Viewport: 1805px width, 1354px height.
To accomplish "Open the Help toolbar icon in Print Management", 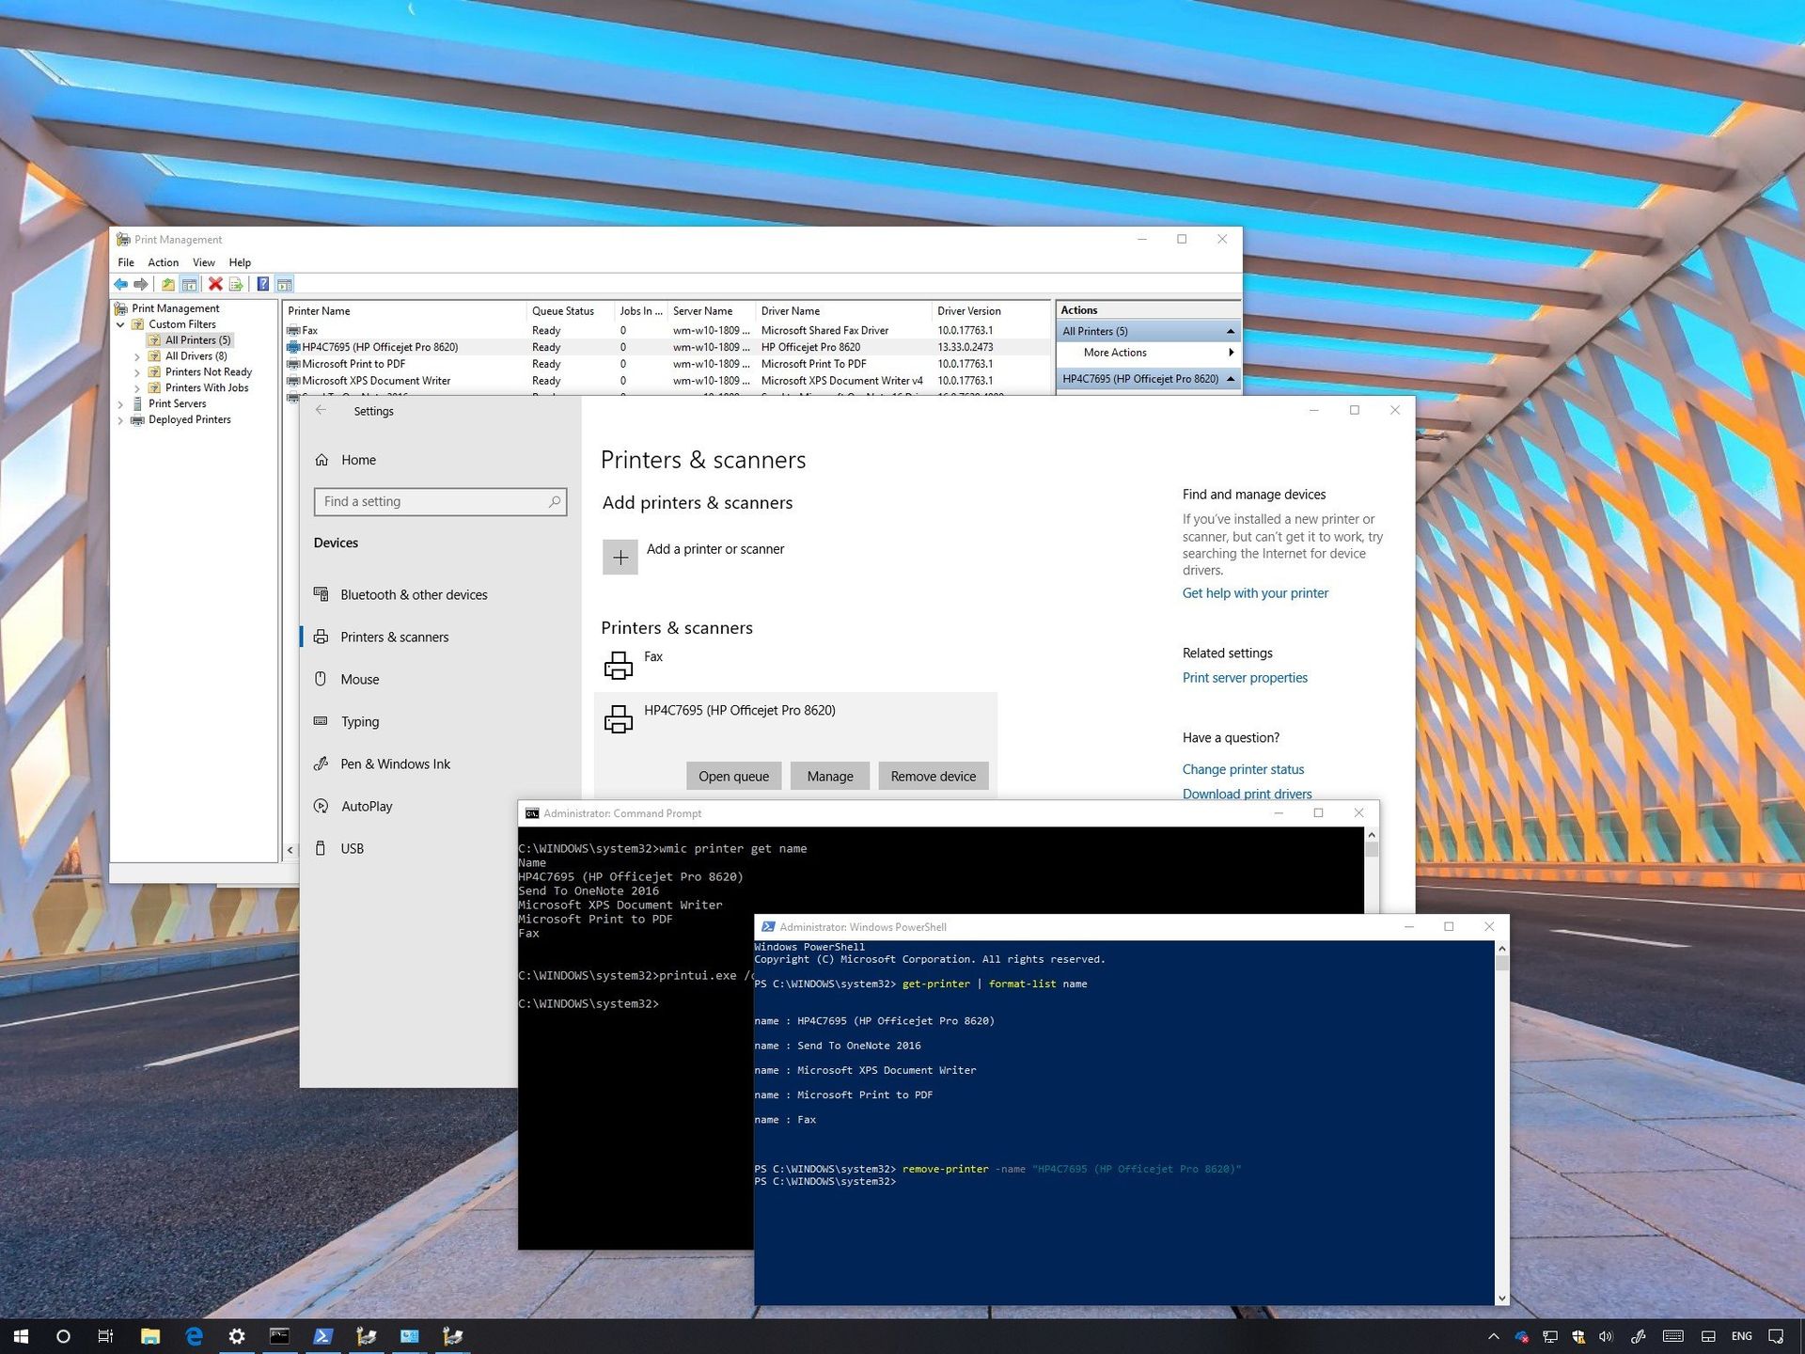I will [x=262, y=284].
